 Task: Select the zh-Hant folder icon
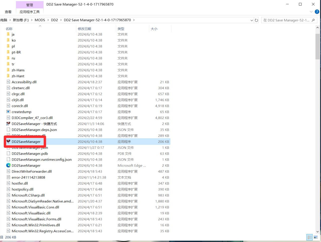8,76
